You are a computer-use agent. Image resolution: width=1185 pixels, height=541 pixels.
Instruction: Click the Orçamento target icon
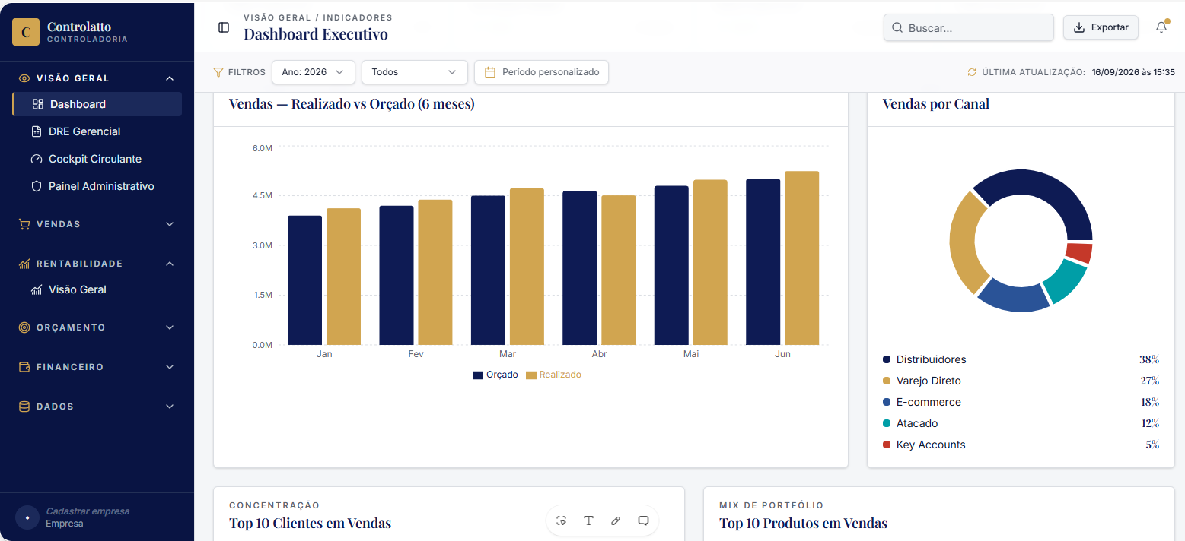24,327
